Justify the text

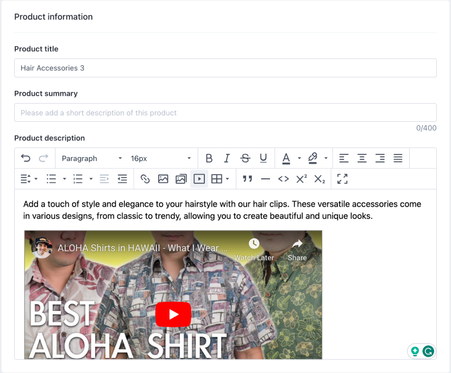(x=398, y=158)
